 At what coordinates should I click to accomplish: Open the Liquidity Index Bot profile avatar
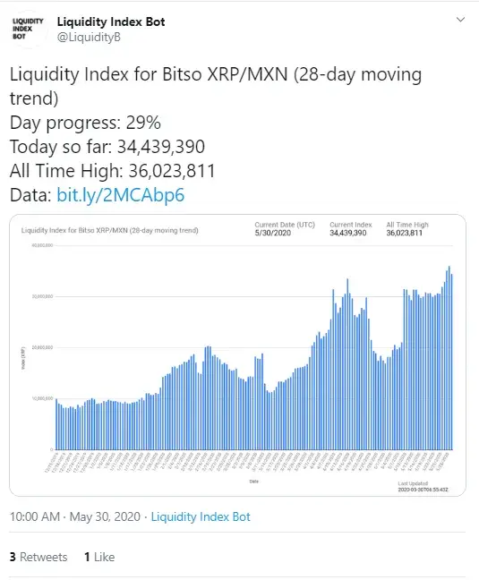(x=29, y=29)
